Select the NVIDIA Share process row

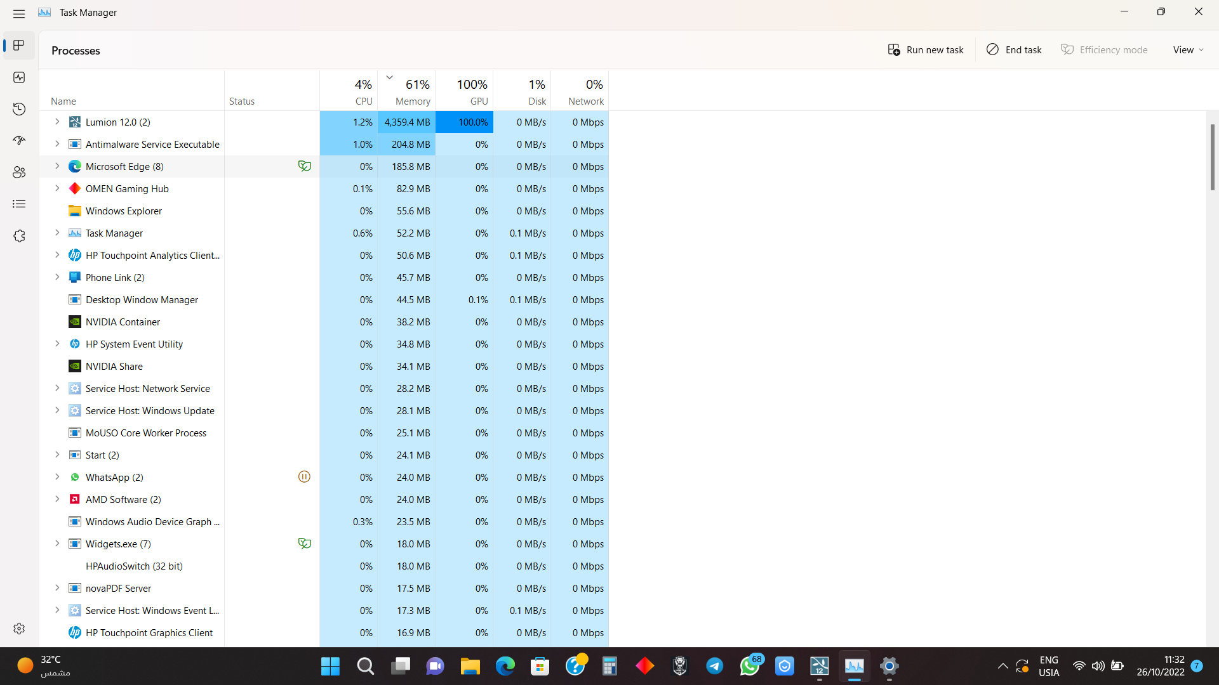[x=324, y=366]
